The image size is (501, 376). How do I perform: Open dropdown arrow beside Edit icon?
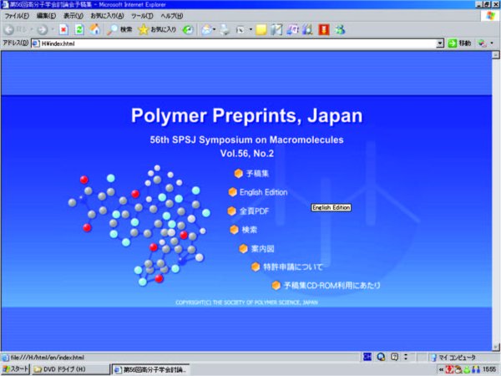[x=250, y=30]
